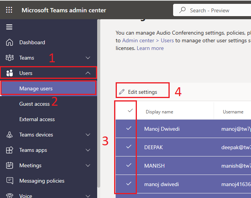The image size is (251, 198).
Task: Collapse navigation using the hamburger icon
Action: [x=9, y=27]
